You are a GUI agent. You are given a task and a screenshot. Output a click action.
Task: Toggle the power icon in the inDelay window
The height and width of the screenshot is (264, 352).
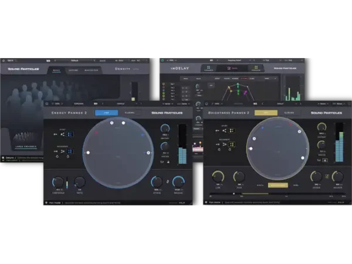click(163, 60)
